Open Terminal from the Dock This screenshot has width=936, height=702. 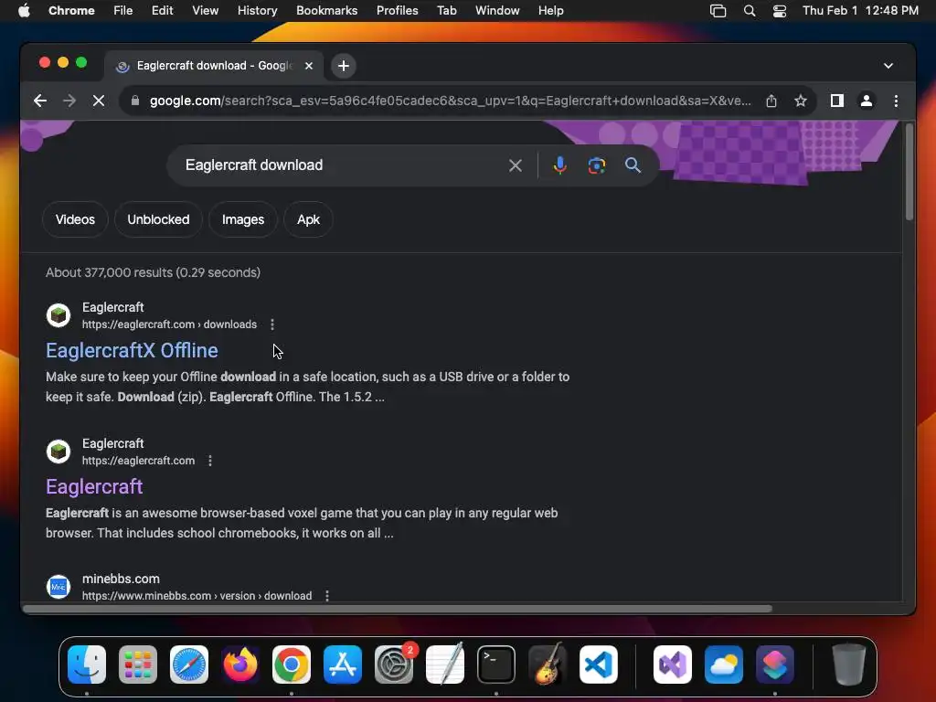click(496, 665)
